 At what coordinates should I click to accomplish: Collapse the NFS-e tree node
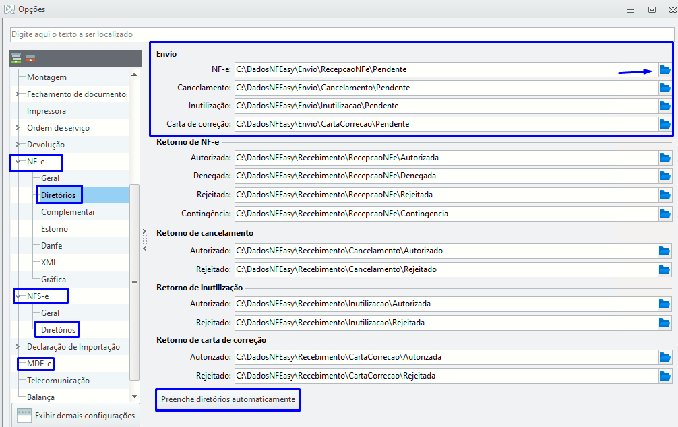[x=18, y=296]
